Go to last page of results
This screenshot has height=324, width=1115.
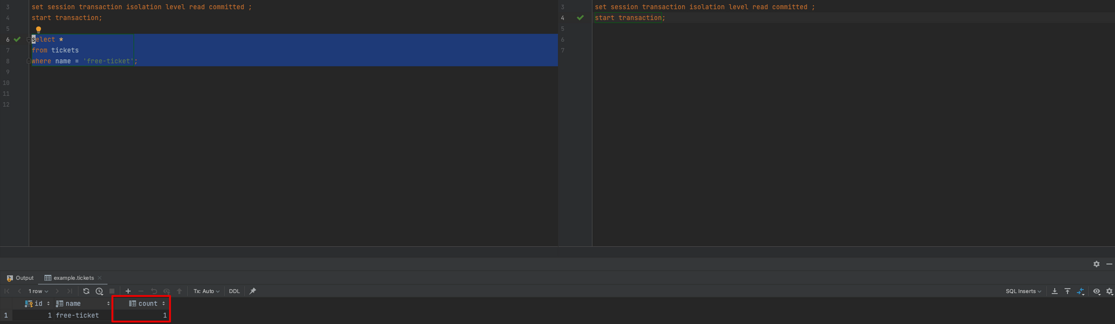click(70, 291)
